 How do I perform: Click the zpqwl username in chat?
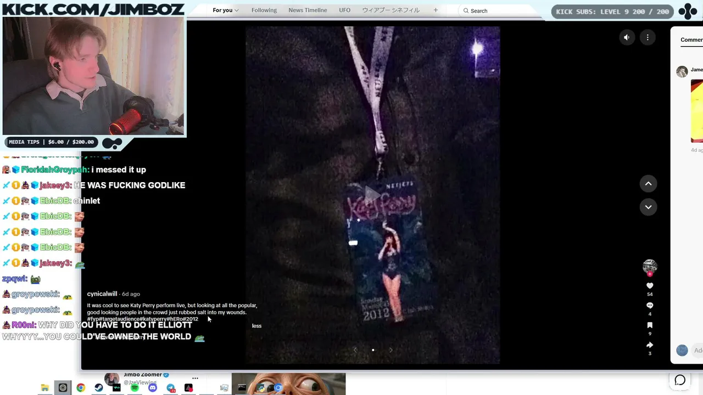point(15,279)
